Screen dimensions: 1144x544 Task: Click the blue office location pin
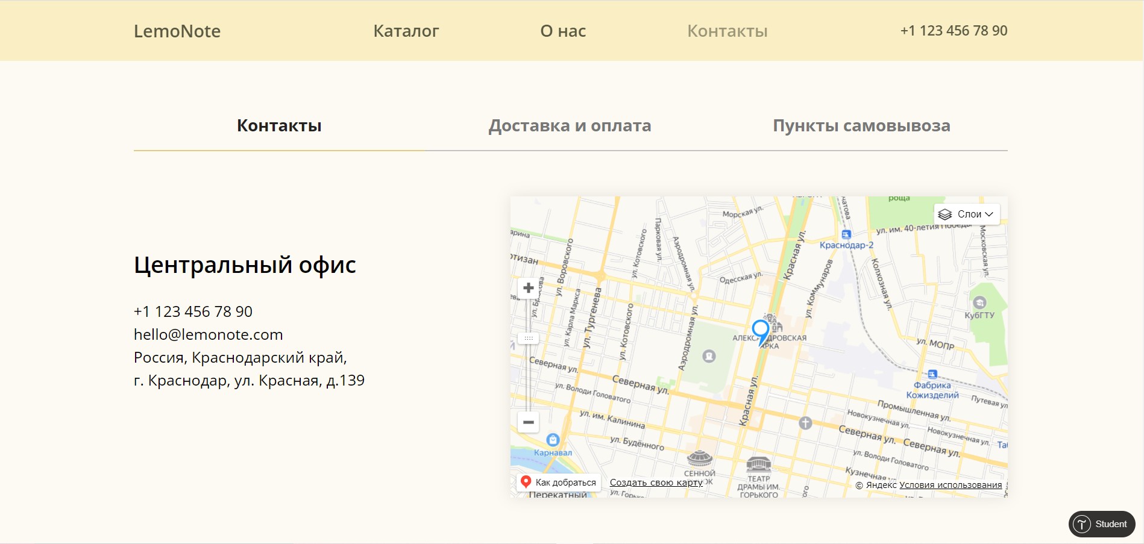pyautogui.click(x=761, y=332)
